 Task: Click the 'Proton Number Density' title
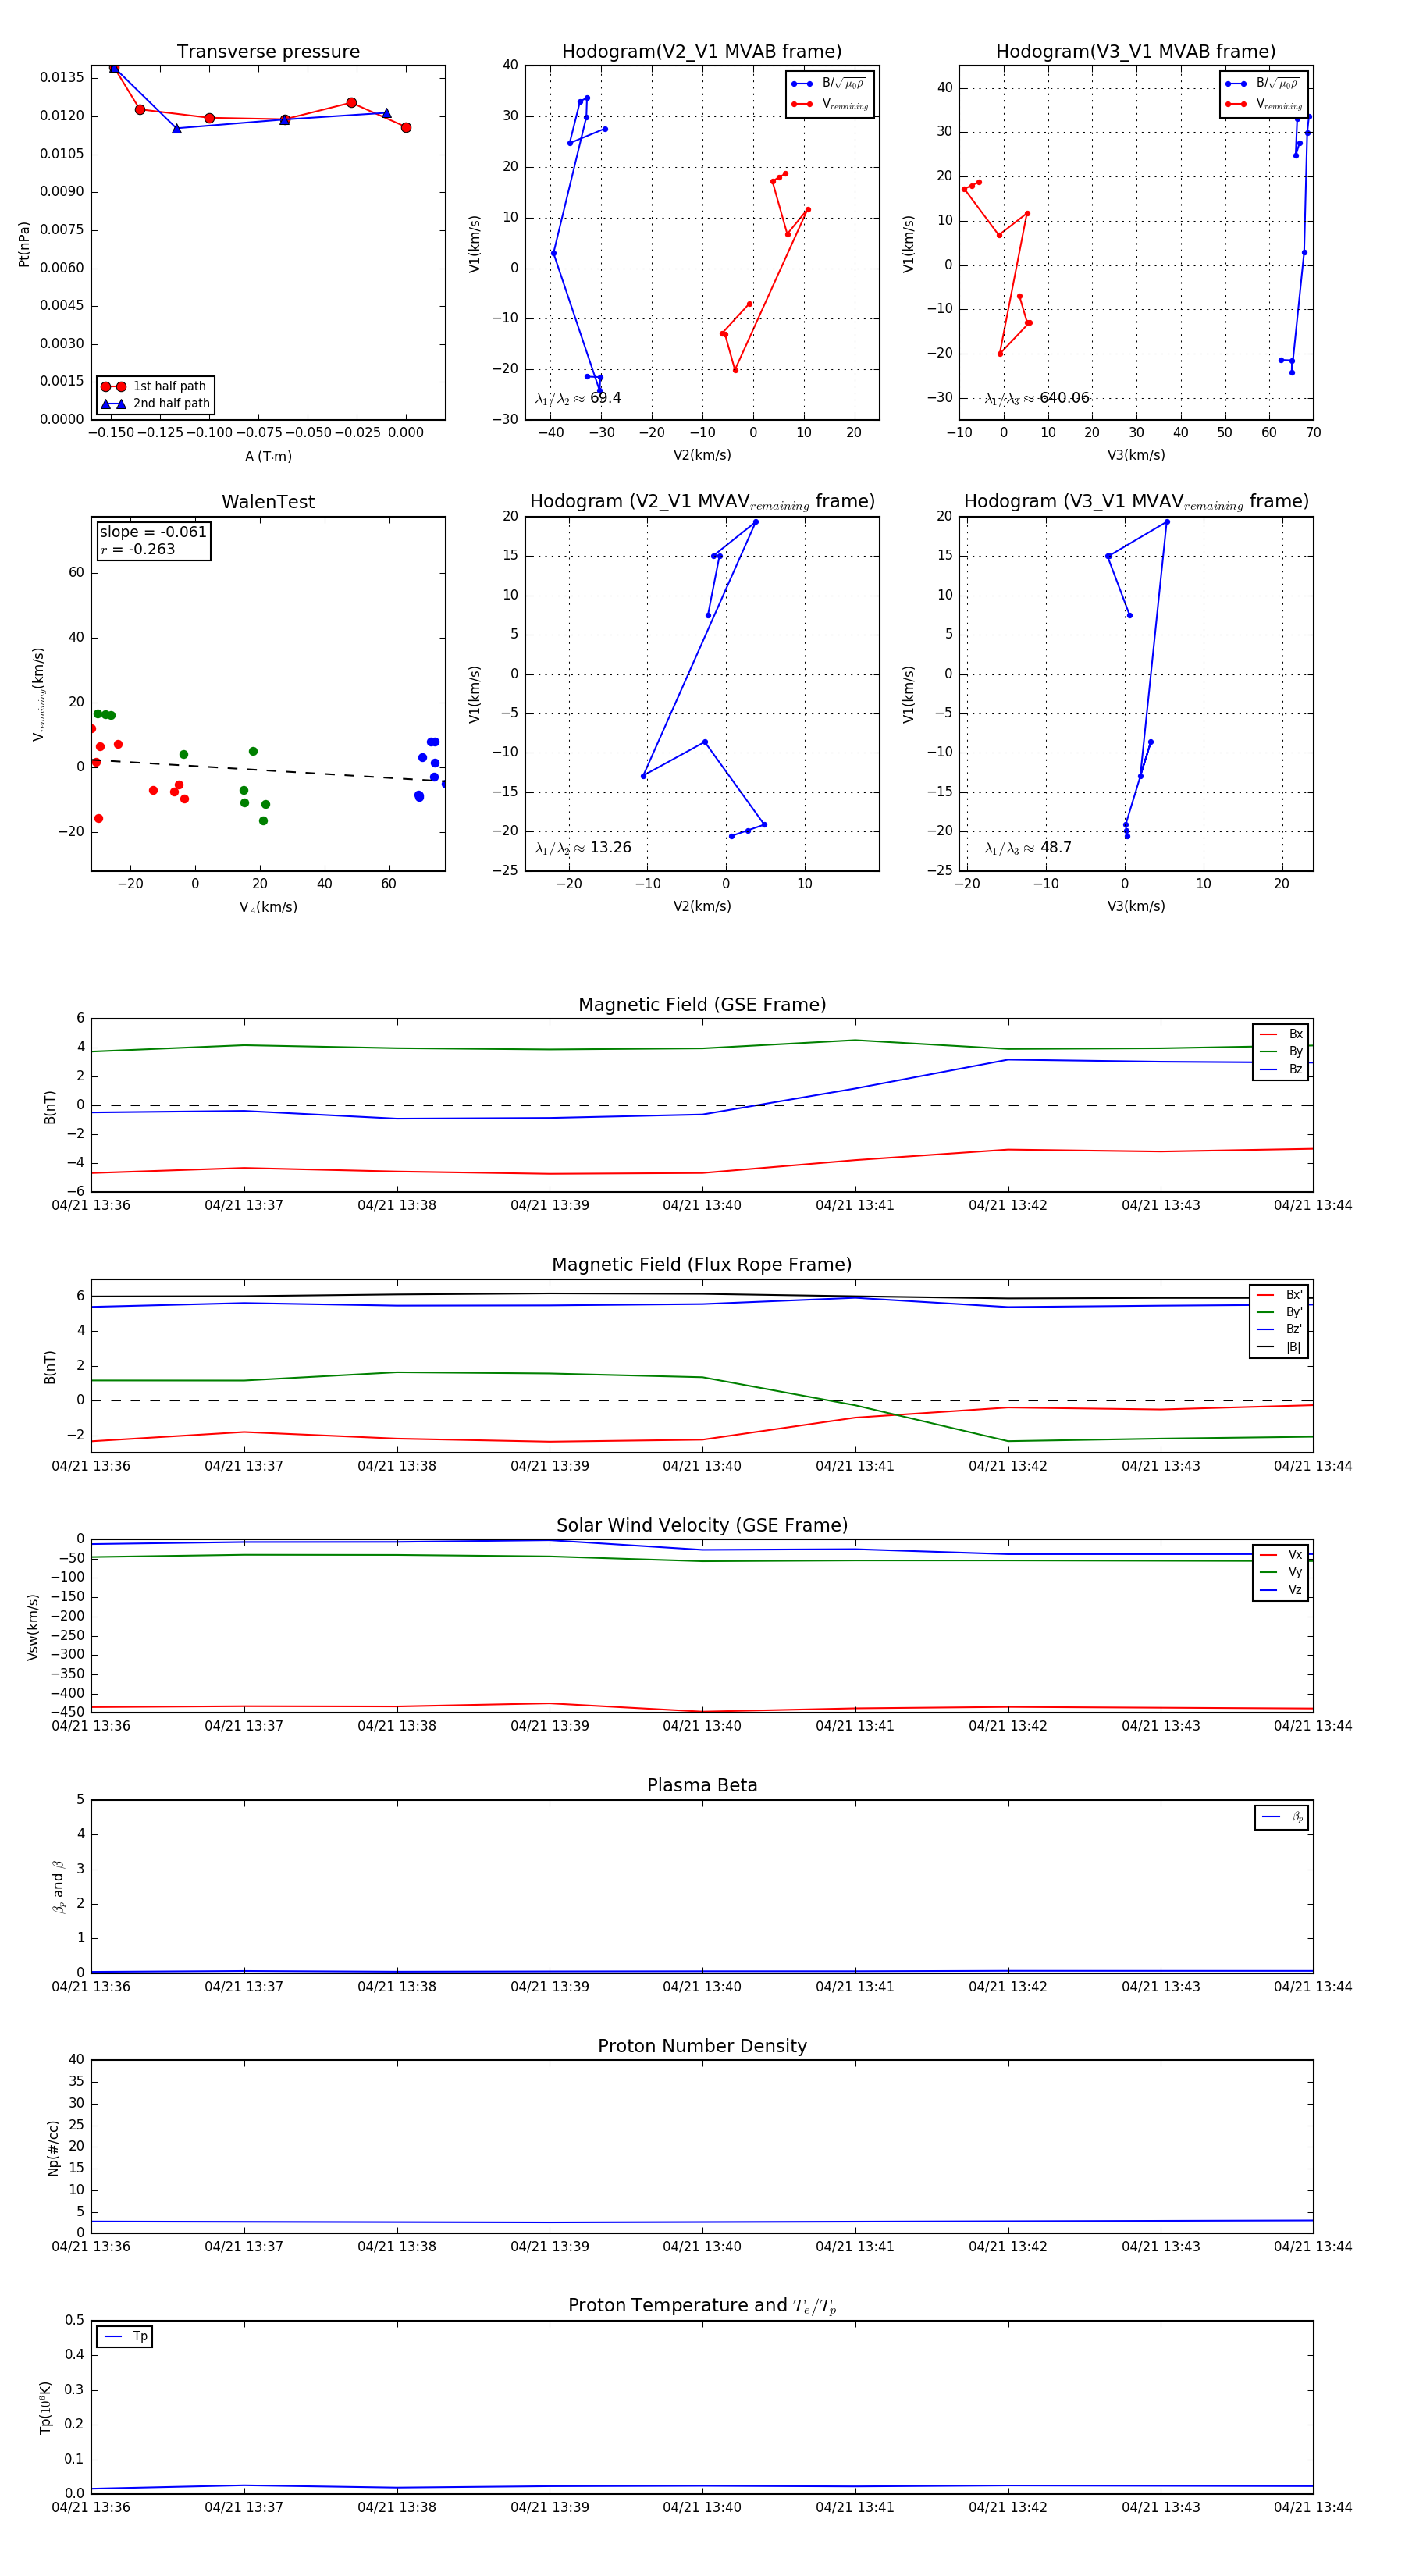[x=702, y=2046]
